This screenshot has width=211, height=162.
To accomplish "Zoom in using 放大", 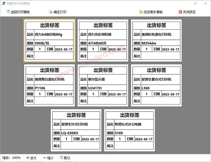I will click(31, 158).
